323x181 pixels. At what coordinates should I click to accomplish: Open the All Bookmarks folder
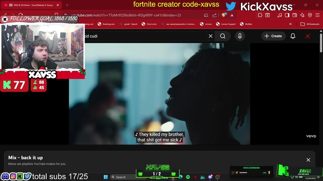pos(310,24)
